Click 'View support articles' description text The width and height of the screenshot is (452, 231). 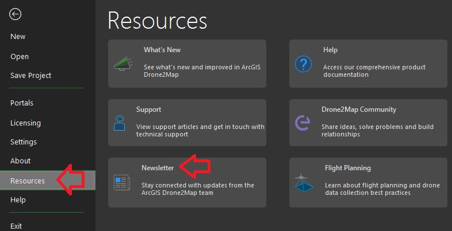(200, 131)
